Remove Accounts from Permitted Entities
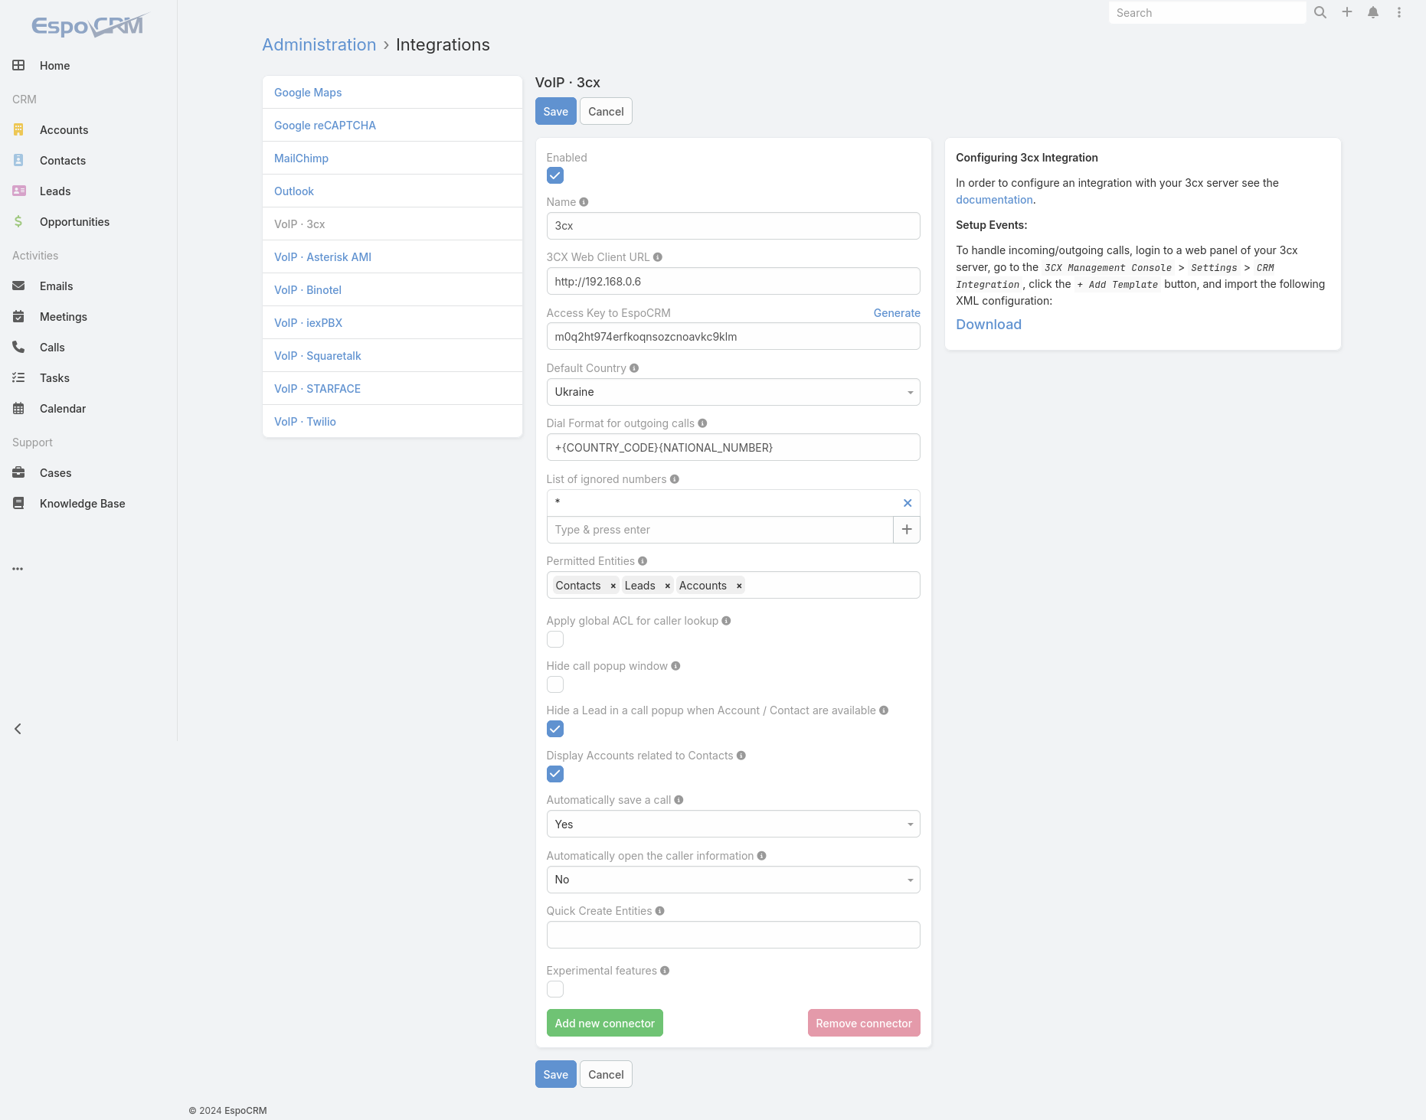 pyautogui.click(x=739, y=586)
